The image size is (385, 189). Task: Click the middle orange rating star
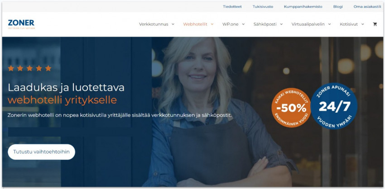point(29,68)
